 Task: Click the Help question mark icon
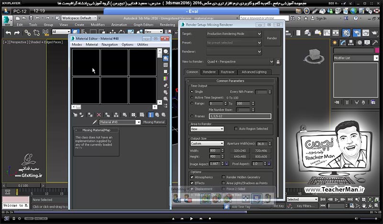(356, 18)
